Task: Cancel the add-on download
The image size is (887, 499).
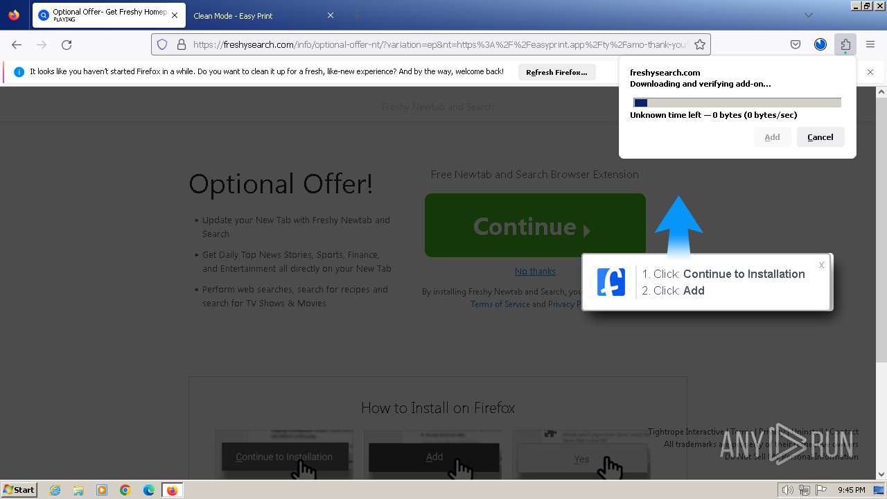Action: click(820, 137)
